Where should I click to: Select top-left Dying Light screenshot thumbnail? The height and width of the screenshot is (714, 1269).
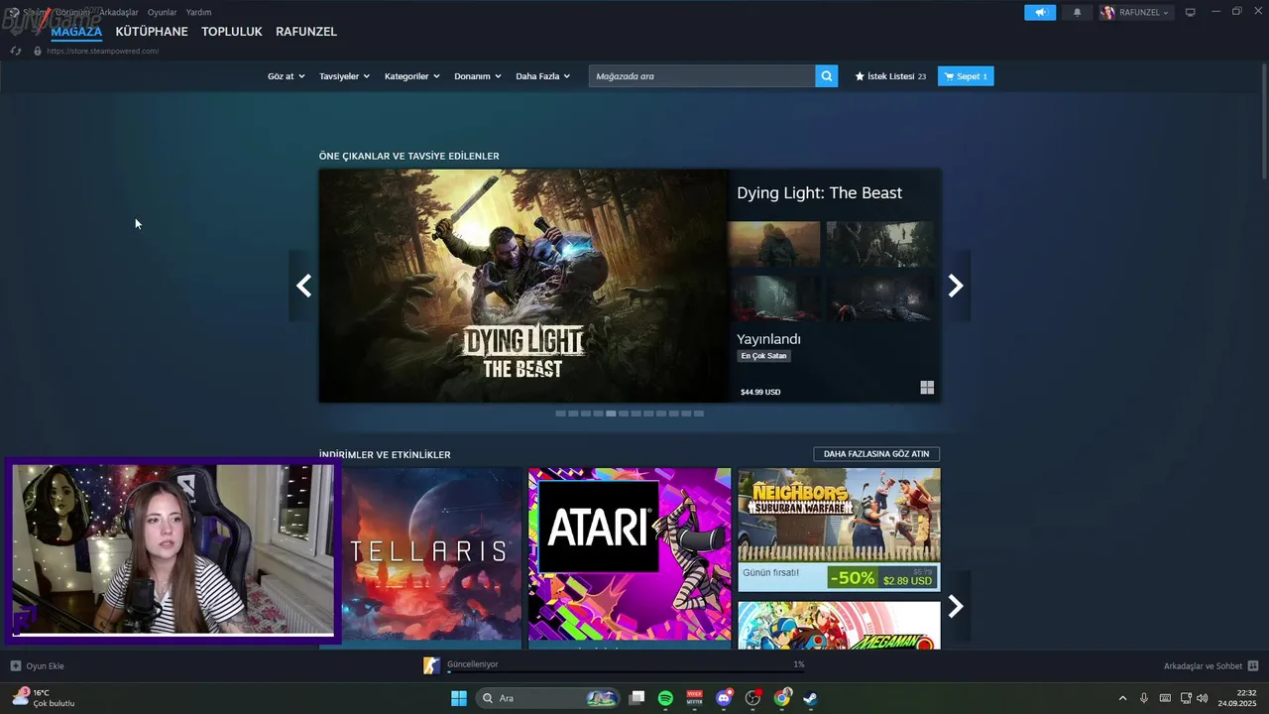(774, 243)
